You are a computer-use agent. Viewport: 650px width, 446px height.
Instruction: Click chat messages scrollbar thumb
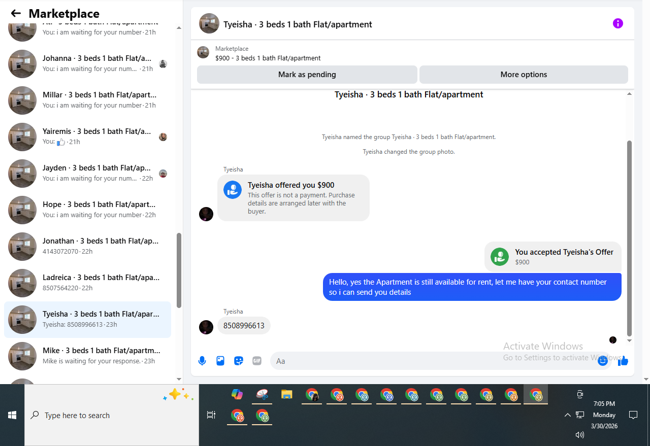pyautogui.click(x=630, y=238)
